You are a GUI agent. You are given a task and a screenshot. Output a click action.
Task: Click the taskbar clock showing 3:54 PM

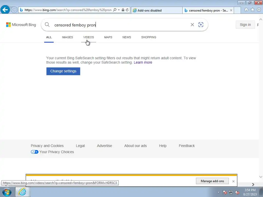250,192
